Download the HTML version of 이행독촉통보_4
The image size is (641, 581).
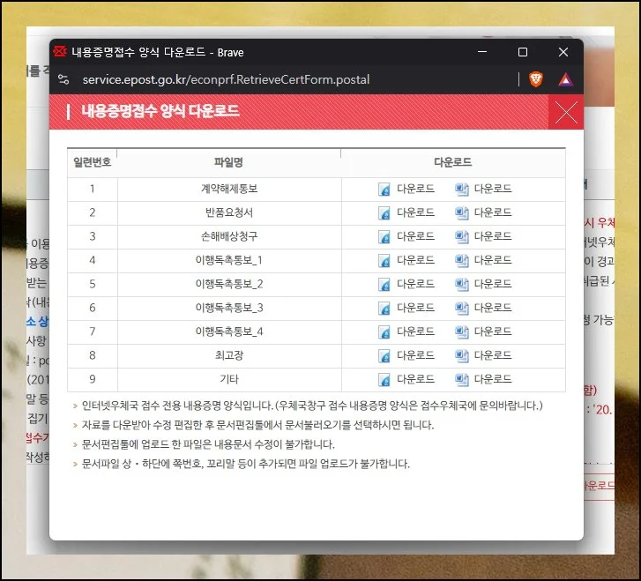[x=415, y=331]
